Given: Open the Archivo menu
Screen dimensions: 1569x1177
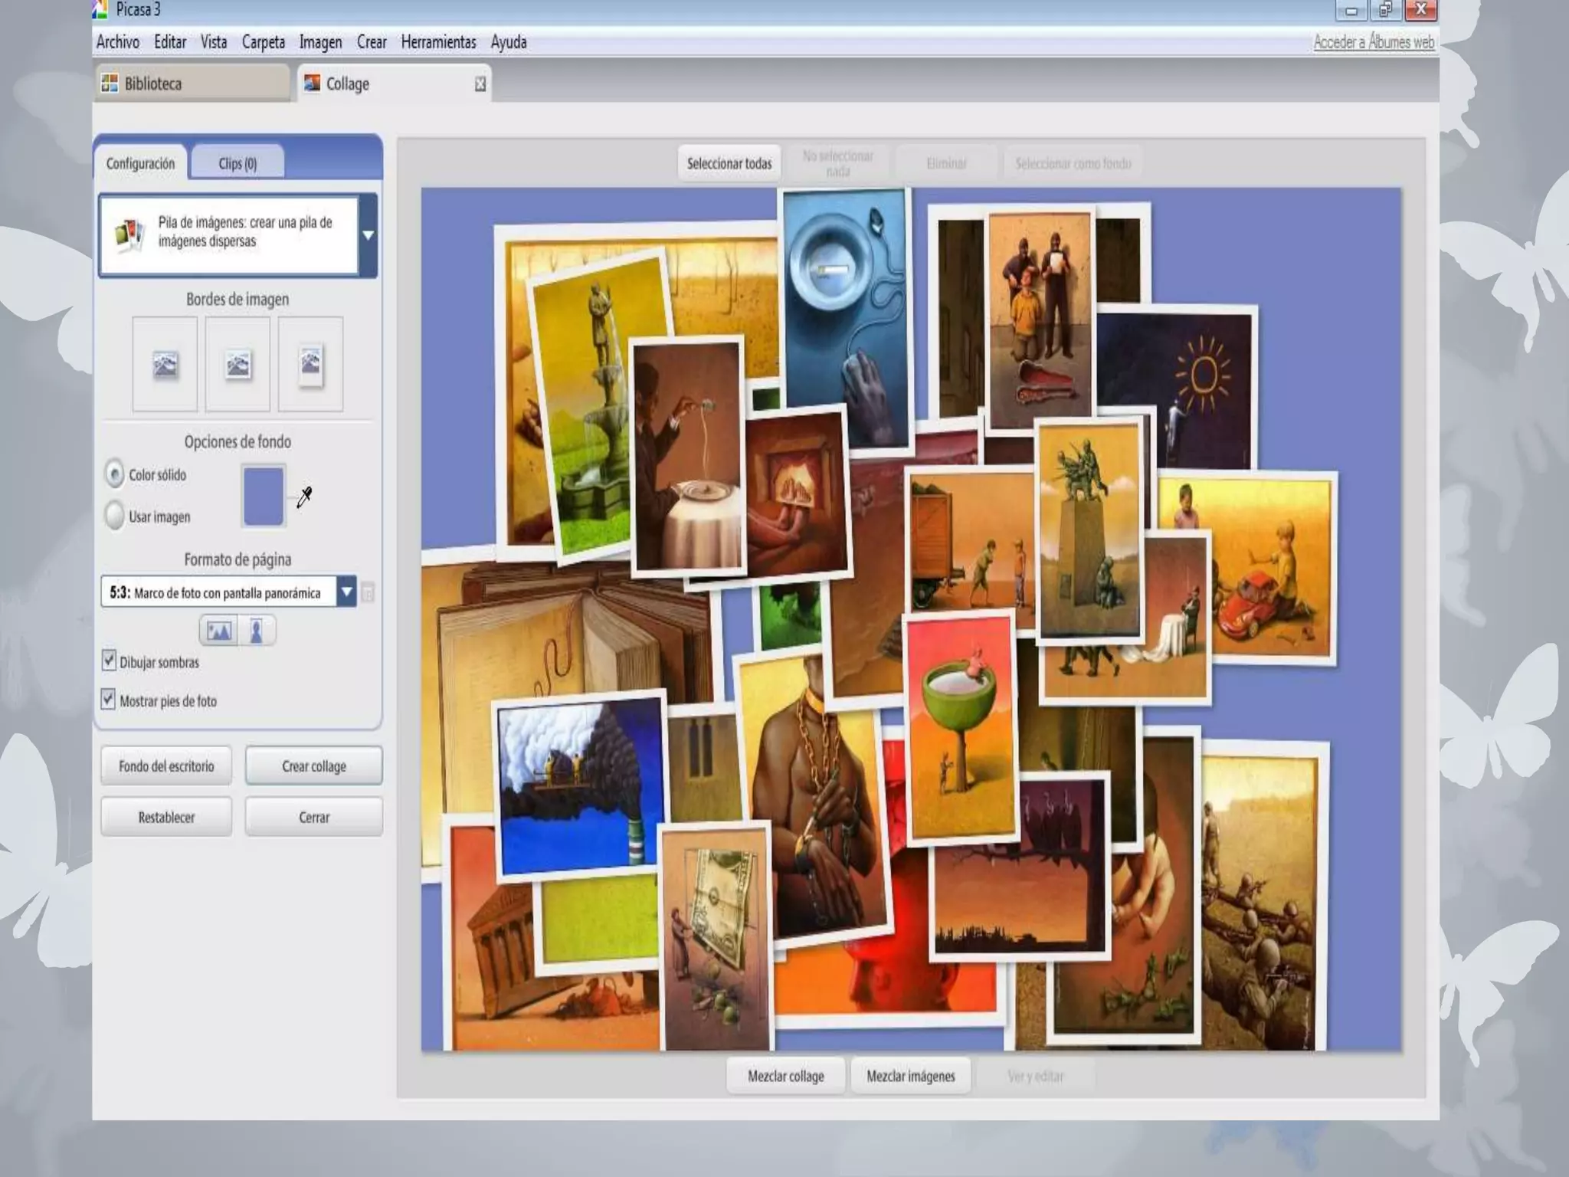Looking at the screenshot, I should [118, 42].
